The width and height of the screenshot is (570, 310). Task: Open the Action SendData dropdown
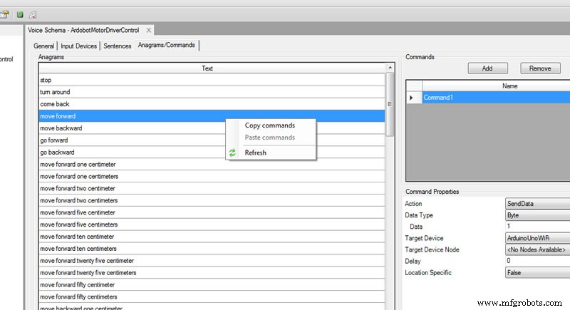click(537, 204)
